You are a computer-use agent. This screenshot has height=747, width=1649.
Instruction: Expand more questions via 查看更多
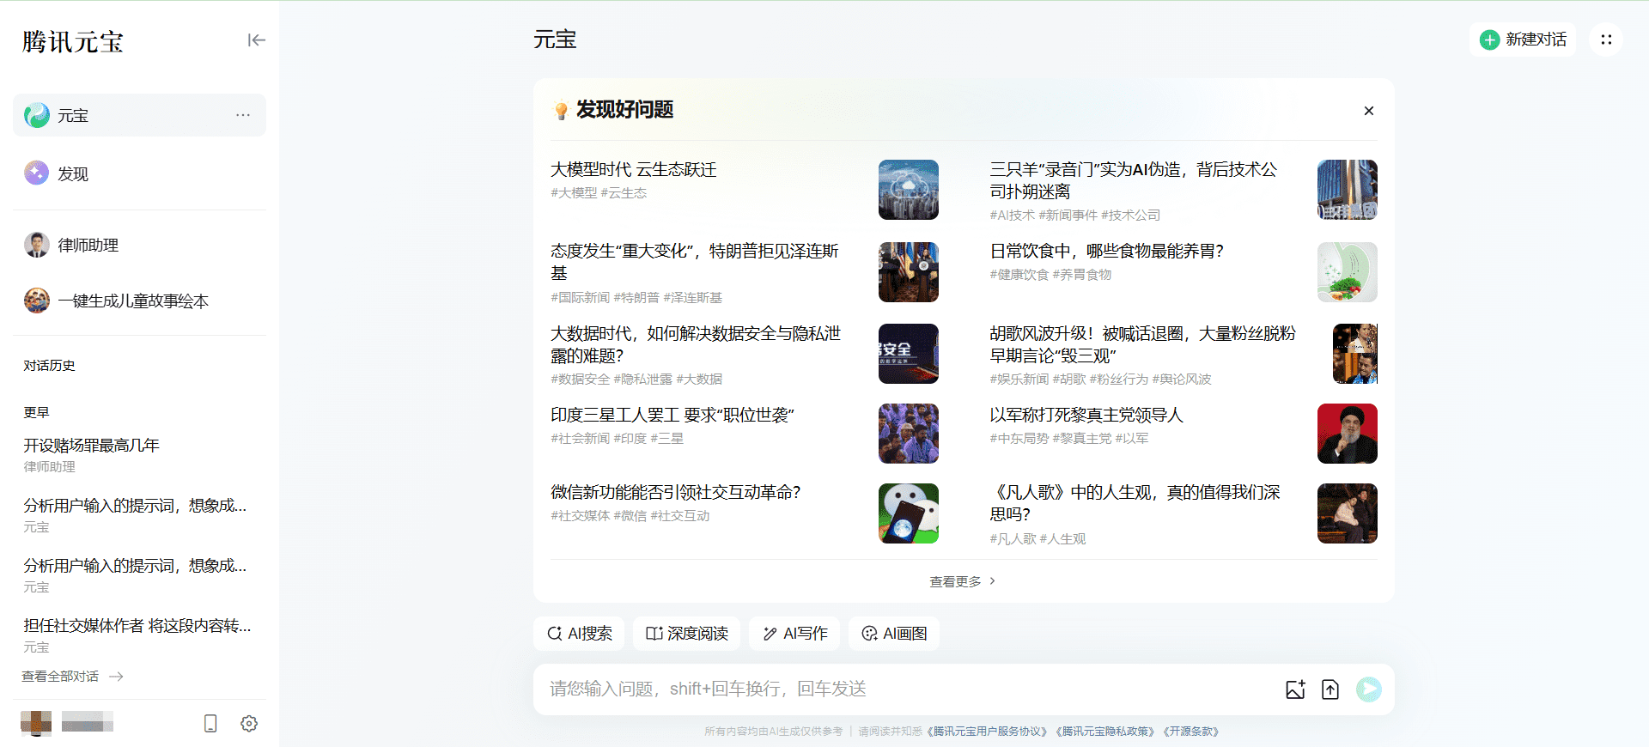(963, 581)
